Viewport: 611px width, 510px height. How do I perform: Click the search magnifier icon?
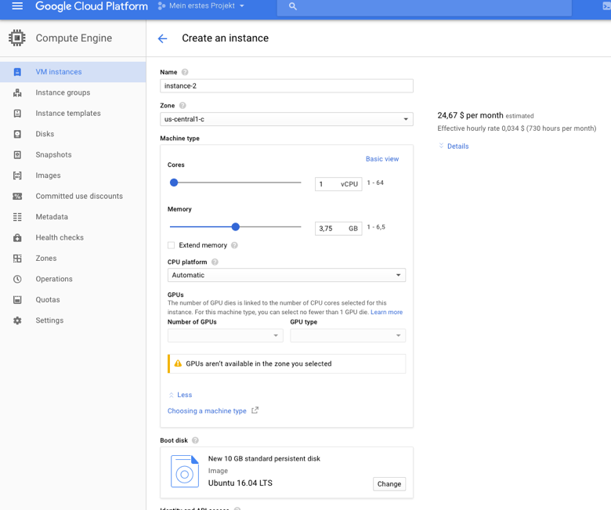point(293,6)
